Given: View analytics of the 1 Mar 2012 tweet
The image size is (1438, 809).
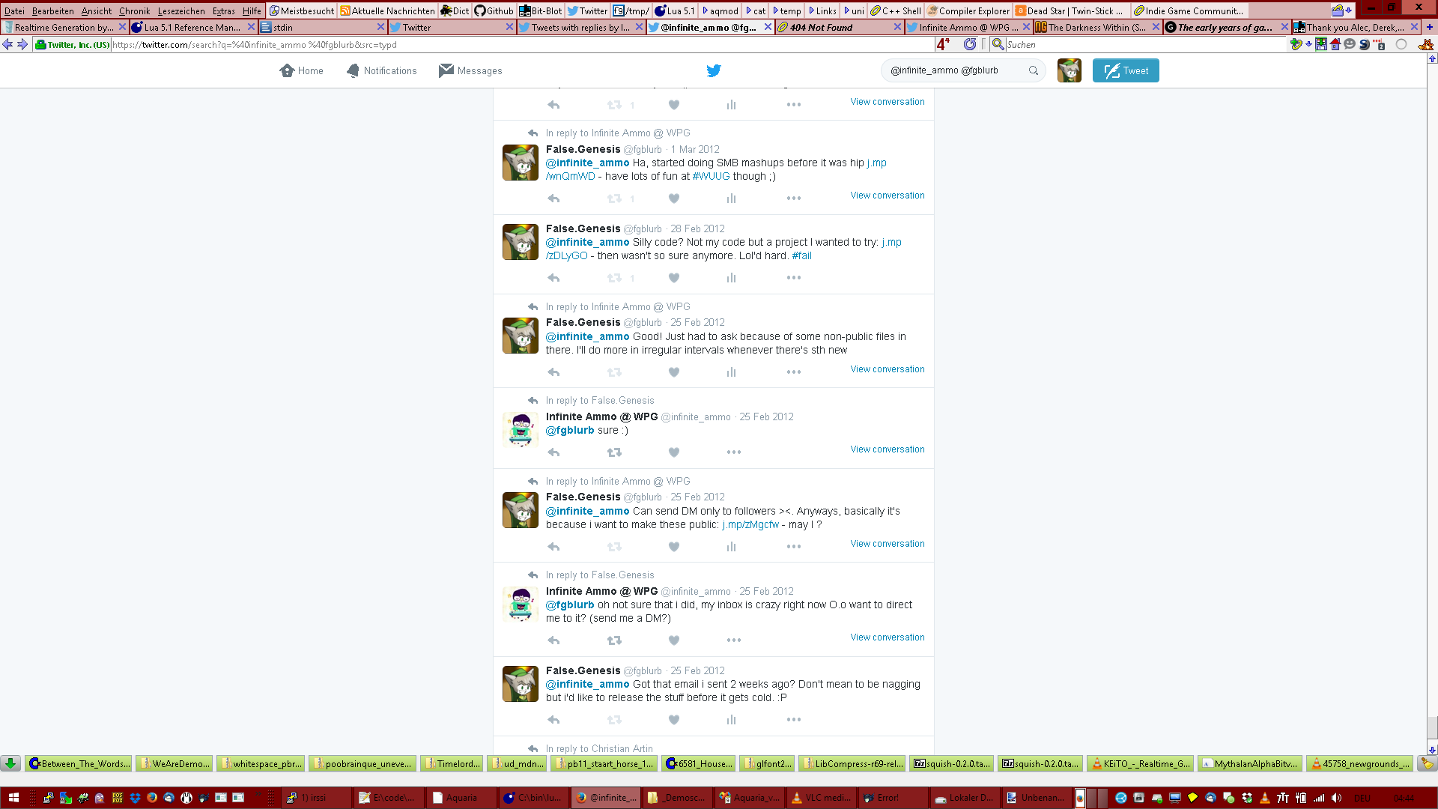Looking at the screenshot, I should [x=731, y=199].
